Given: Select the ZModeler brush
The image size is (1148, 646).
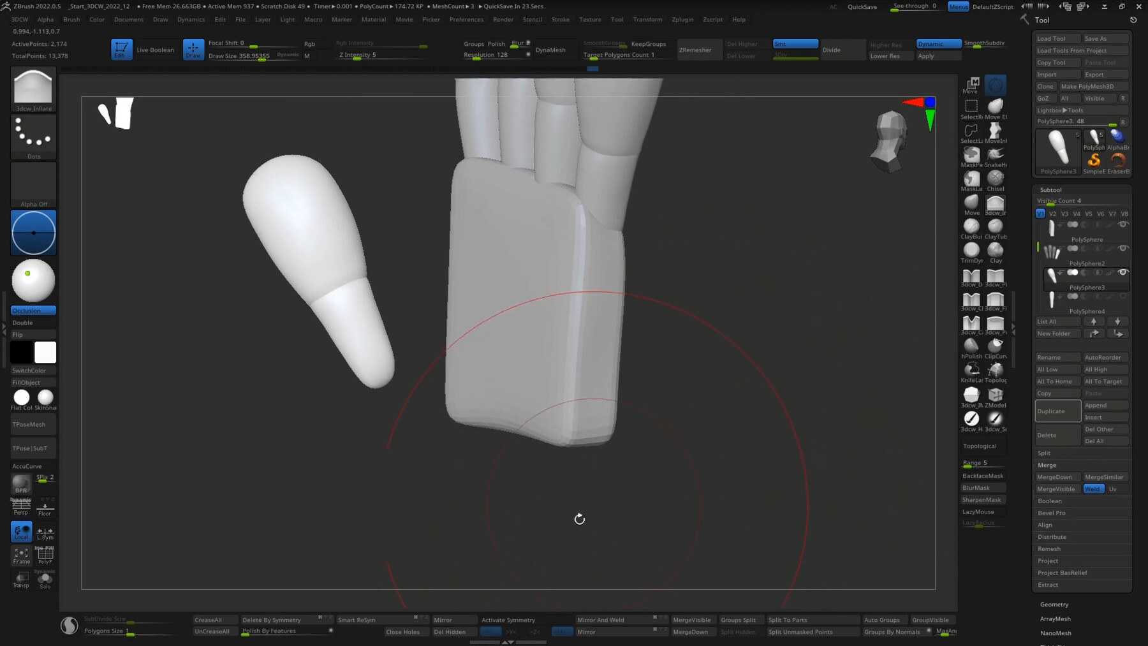Looking at the screenshot, I should tap(995, 395).
